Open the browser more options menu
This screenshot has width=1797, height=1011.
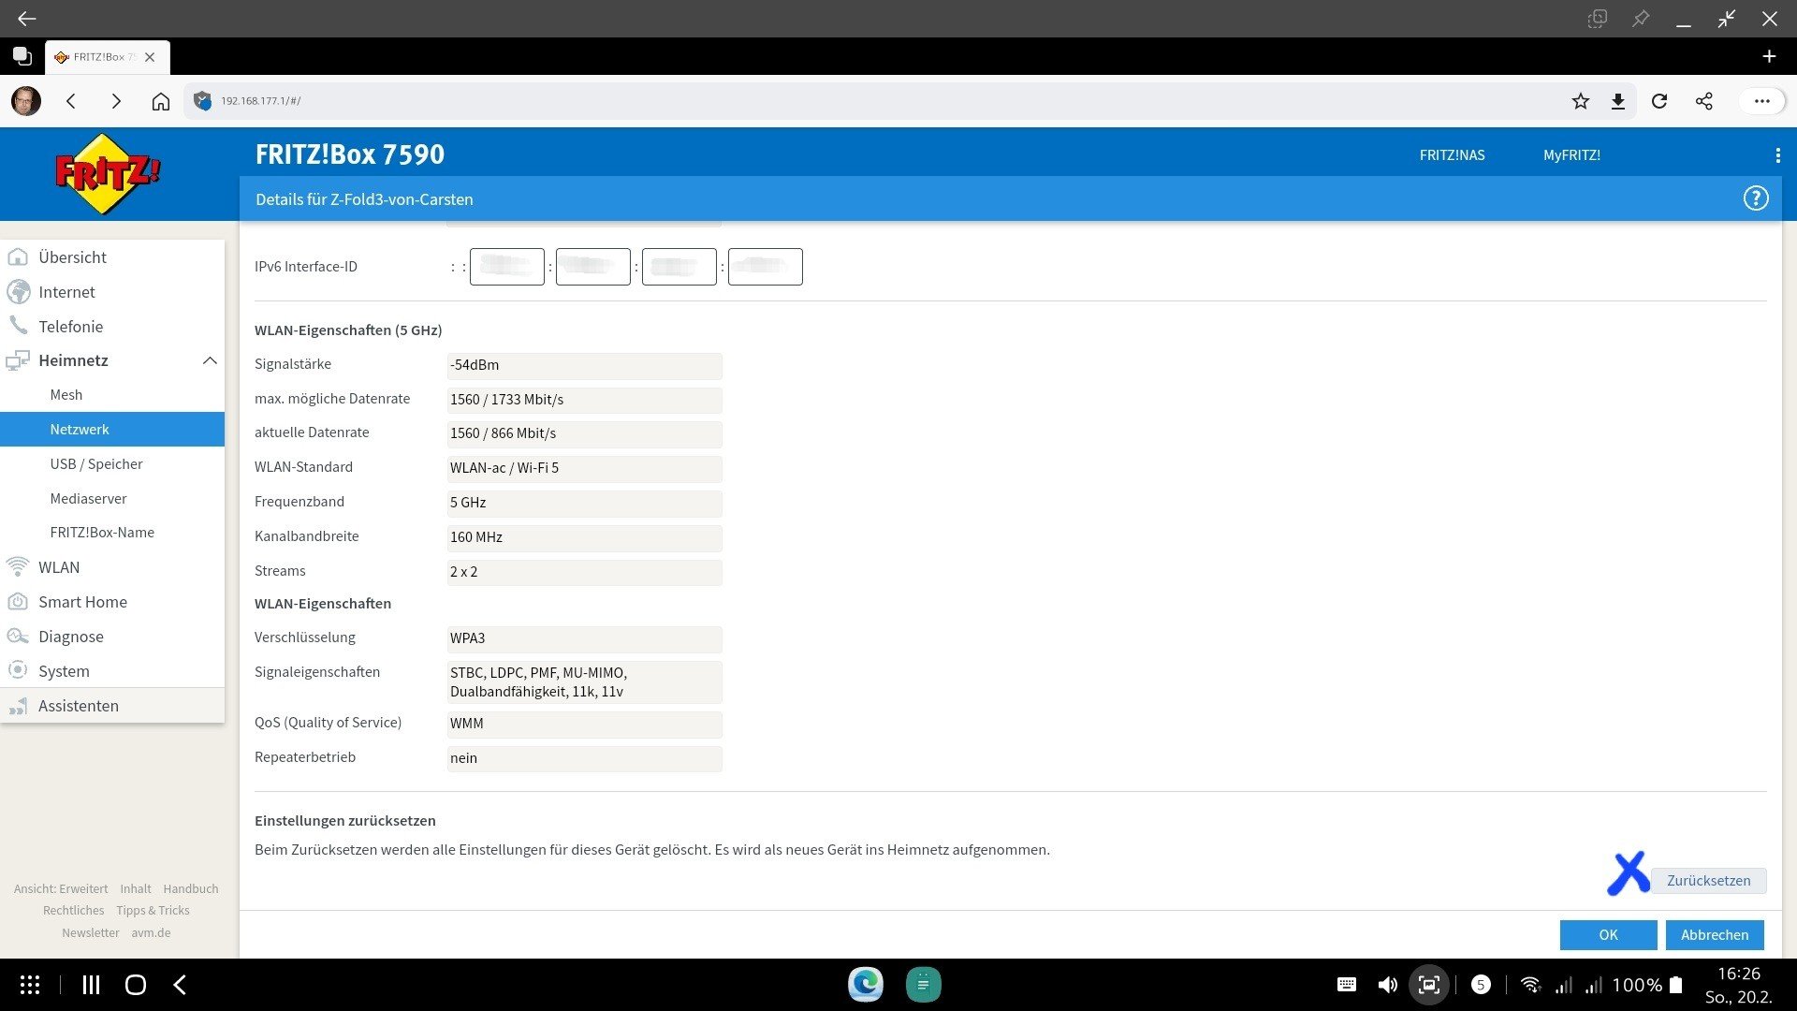tap(1761, 101)
